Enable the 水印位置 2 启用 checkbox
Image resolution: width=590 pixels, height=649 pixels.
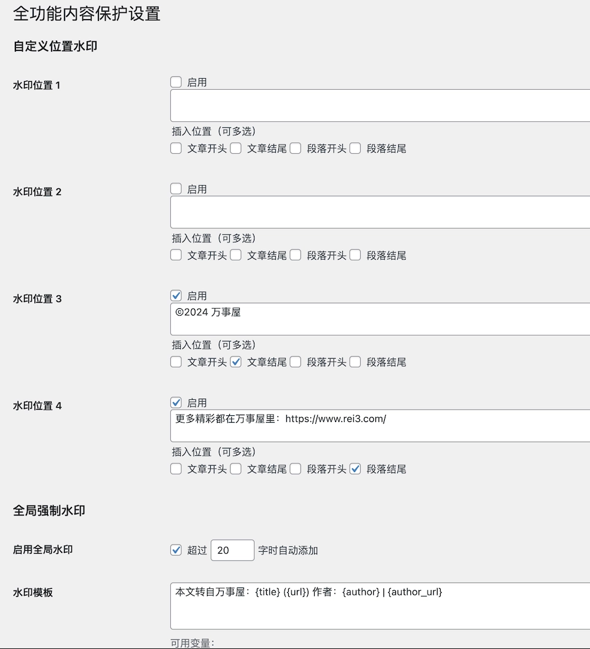coord(176,189)
